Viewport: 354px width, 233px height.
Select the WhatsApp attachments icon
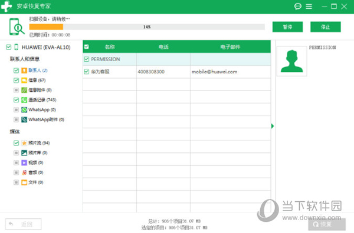(24, 119)
